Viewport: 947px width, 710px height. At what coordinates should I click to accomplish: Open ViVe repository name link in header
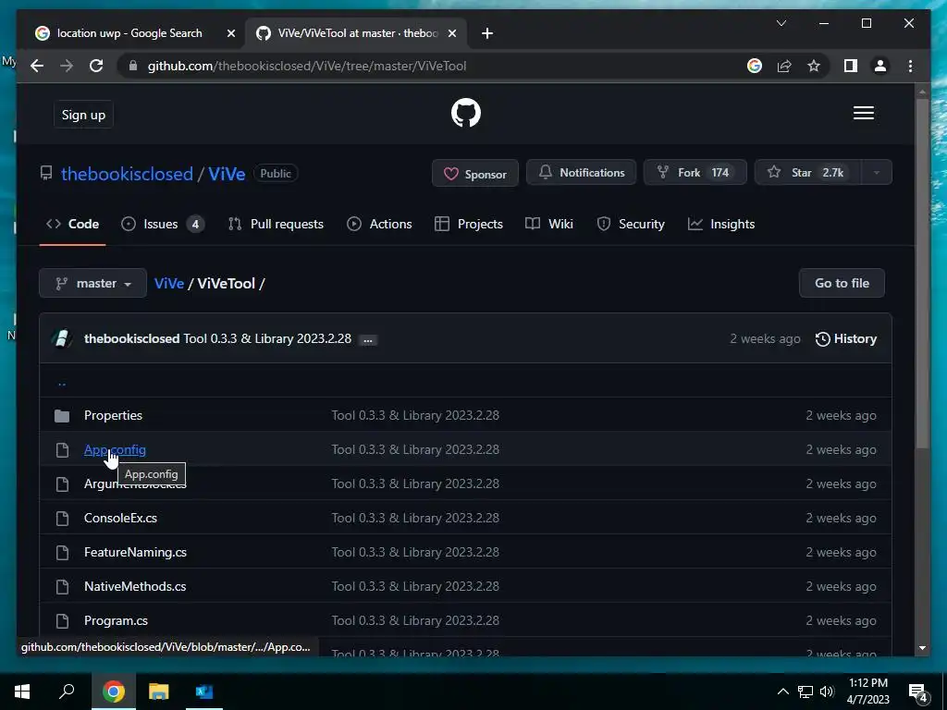[227, 174]
